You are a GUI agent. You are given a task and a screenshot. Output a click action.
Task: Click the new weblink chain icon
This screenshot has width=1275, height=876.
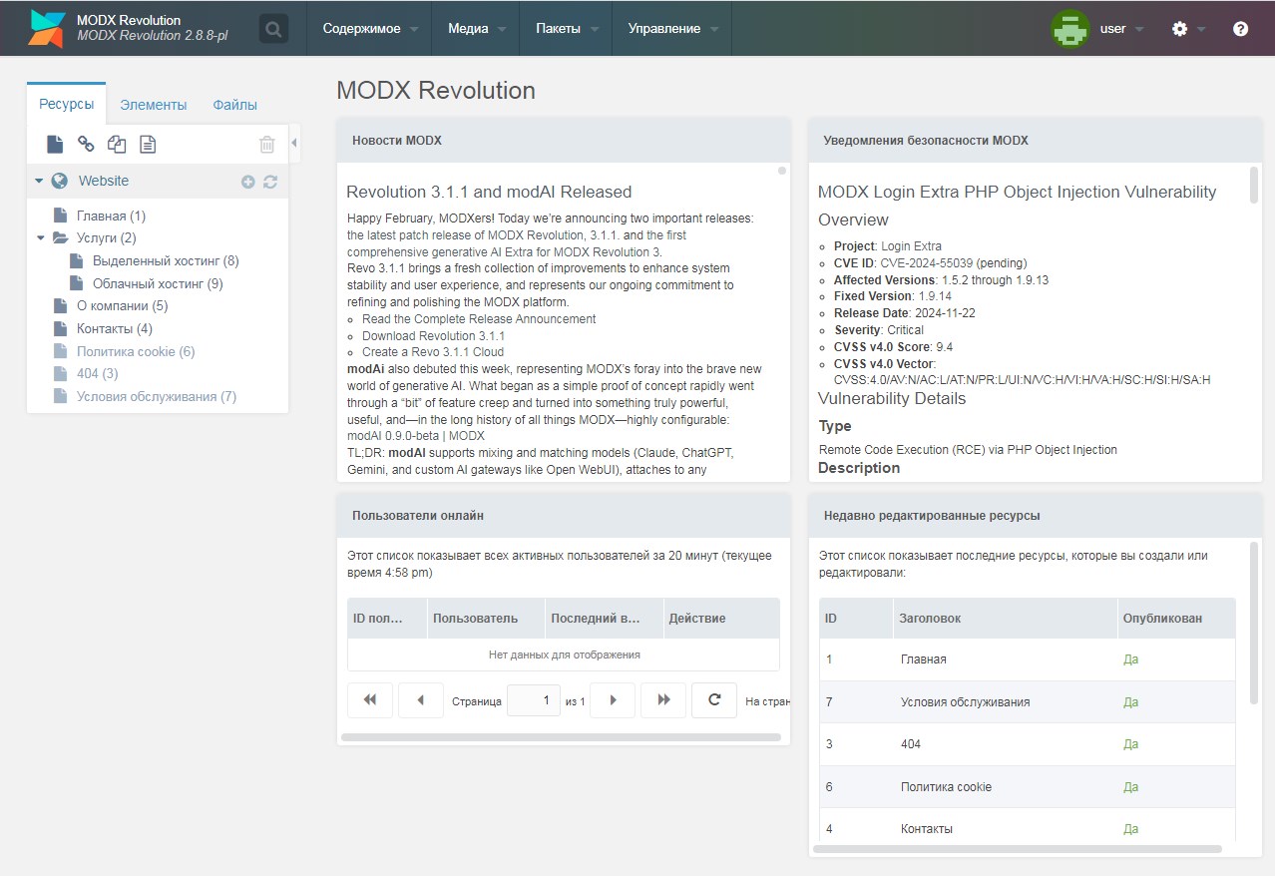click(87, 145)
